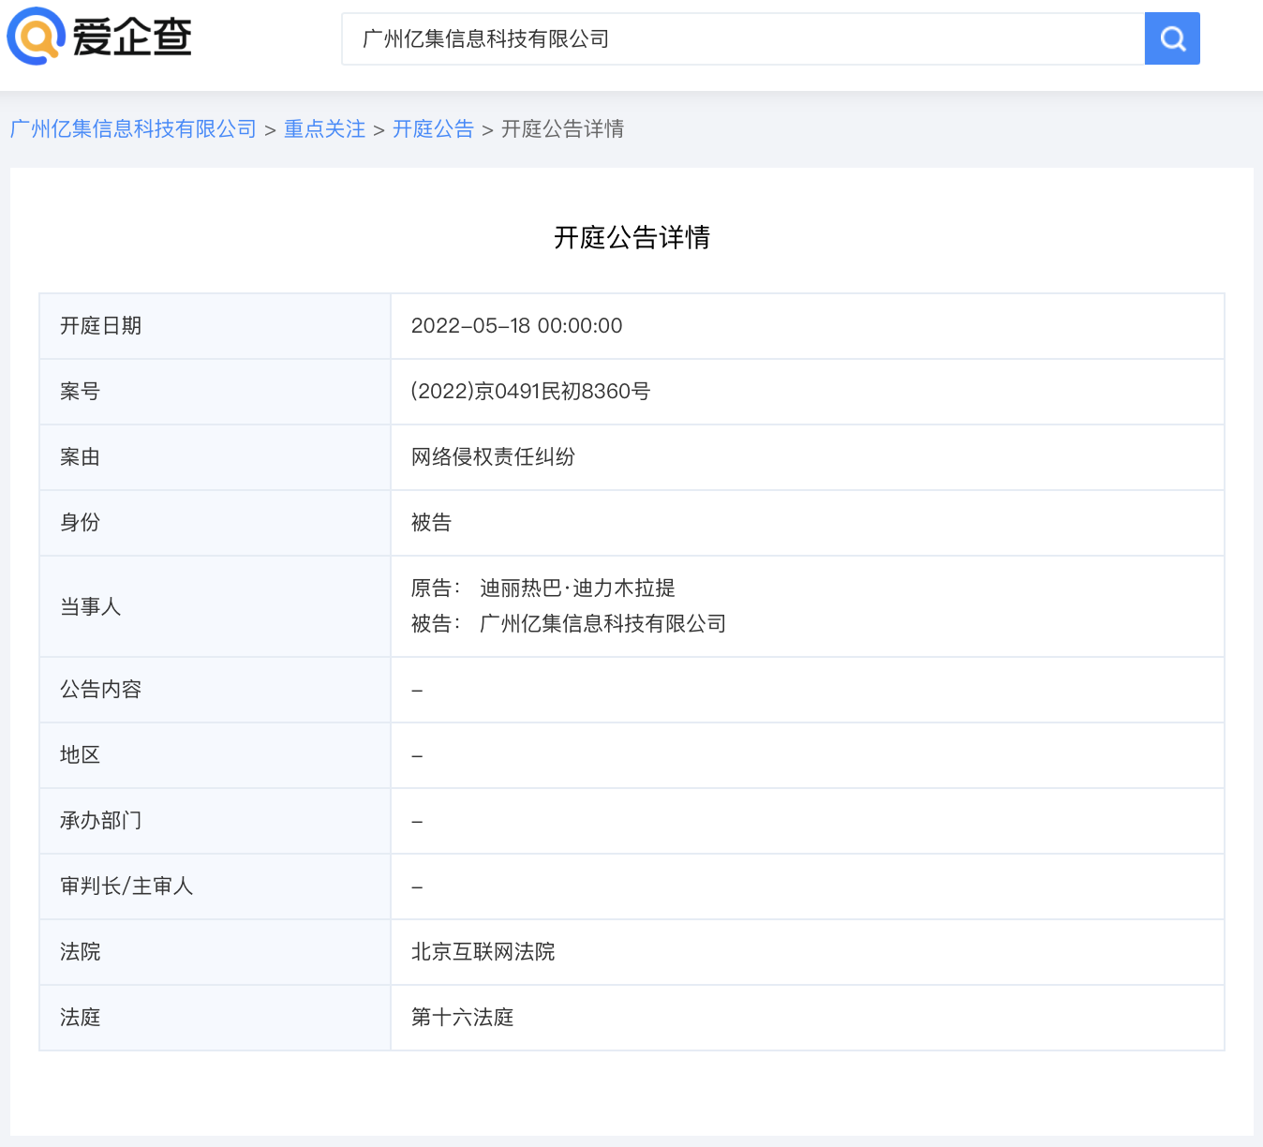Select the 身份 label cell
The width and height of the screenshot is (1263, 1147).
point(215,523)
